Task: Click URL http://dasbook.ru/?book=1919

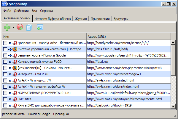Action: tap(109, 105)
